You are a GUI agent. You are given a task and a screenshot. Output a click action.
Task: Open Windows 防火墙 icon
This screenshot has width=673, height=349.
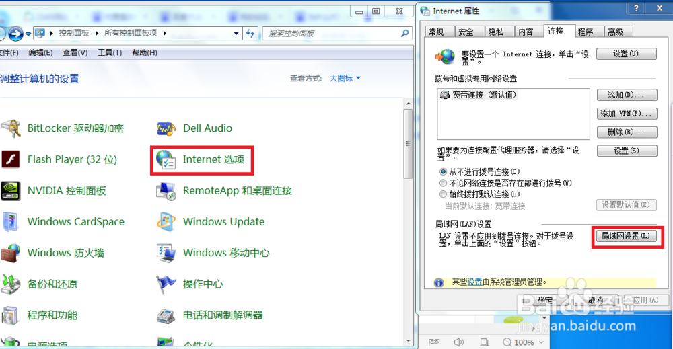(x=11, y=253)
